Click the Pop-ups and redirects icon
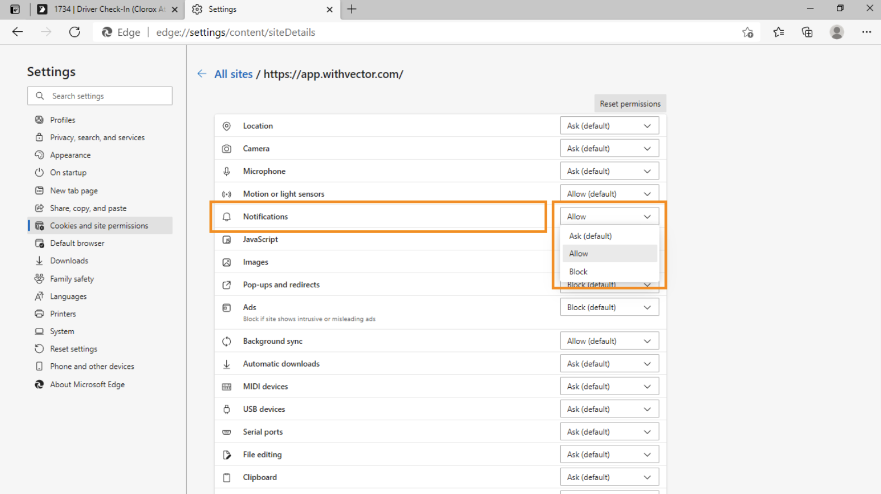This screenshot has width=881, height=494. tap(226, 285)
